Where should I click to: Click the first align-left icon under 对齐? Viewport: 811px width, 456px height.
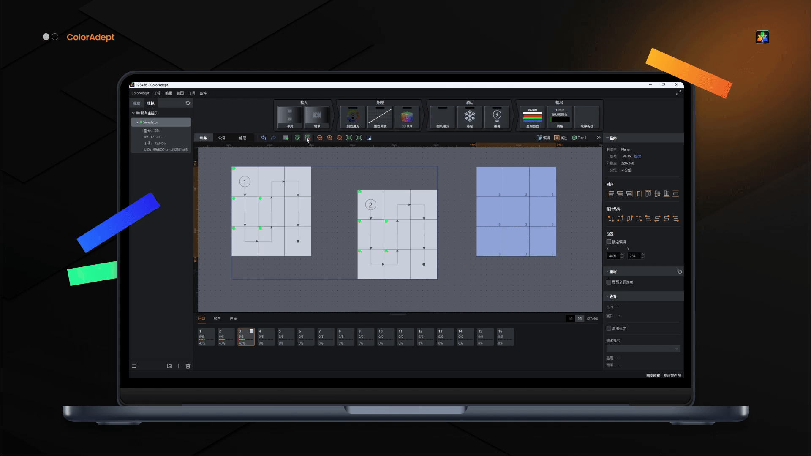click(x=611, y=194)
